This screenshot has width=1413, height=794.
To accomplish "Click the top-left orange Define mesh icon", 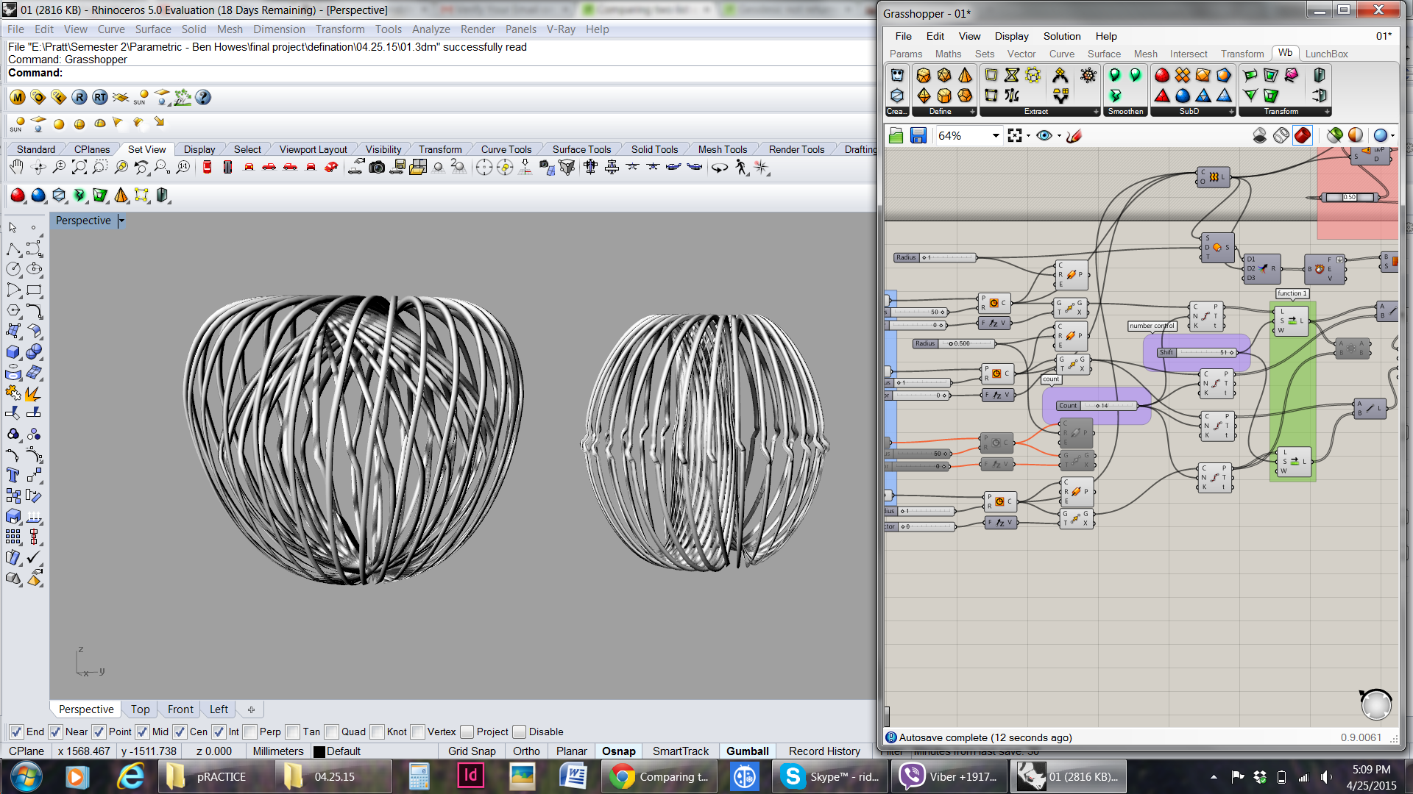I will coord(924,75).
